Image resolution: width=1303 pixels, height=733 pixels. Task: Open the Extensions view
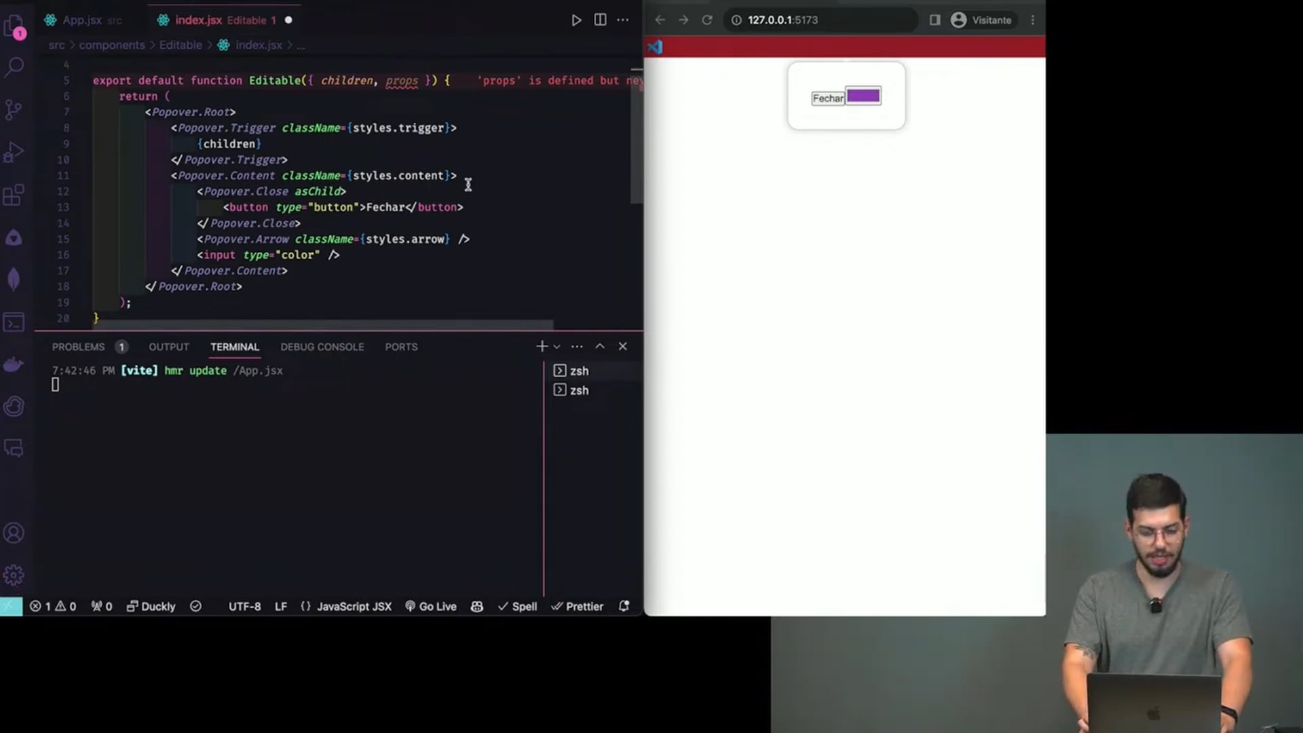14,195
